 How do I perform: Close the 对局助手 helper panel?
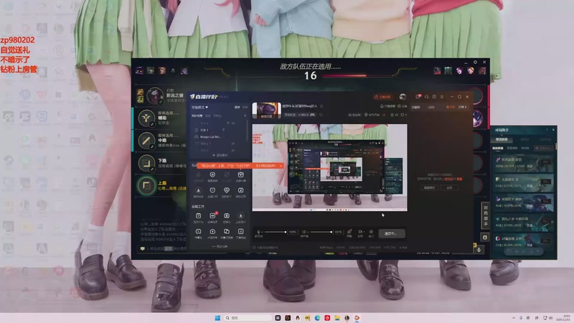[553, 130]
